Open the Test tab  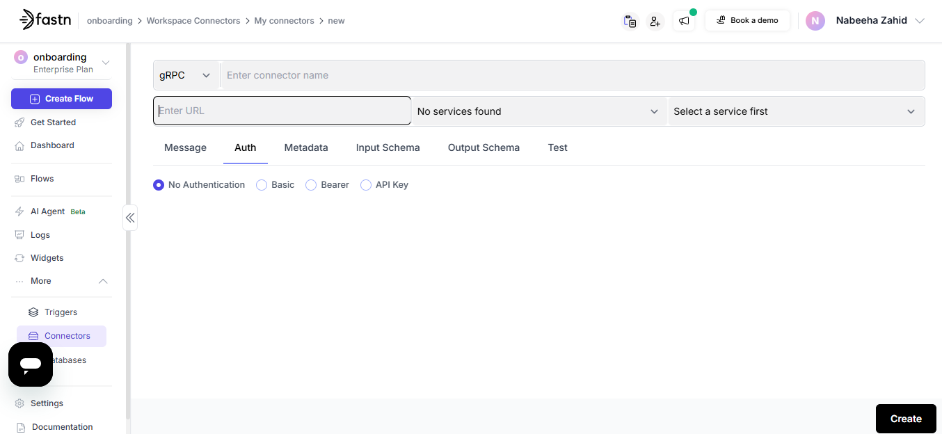point(557,147)
